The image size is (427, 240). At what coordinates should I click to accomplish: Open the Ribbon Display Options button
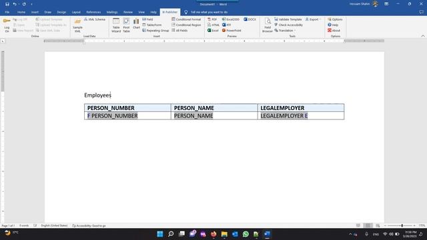[386, 4]
